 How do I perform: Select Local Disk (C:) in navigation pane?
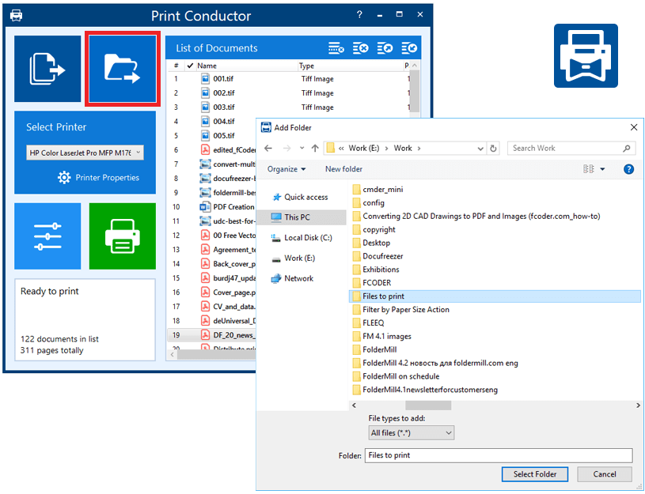(x=308, y=238)
